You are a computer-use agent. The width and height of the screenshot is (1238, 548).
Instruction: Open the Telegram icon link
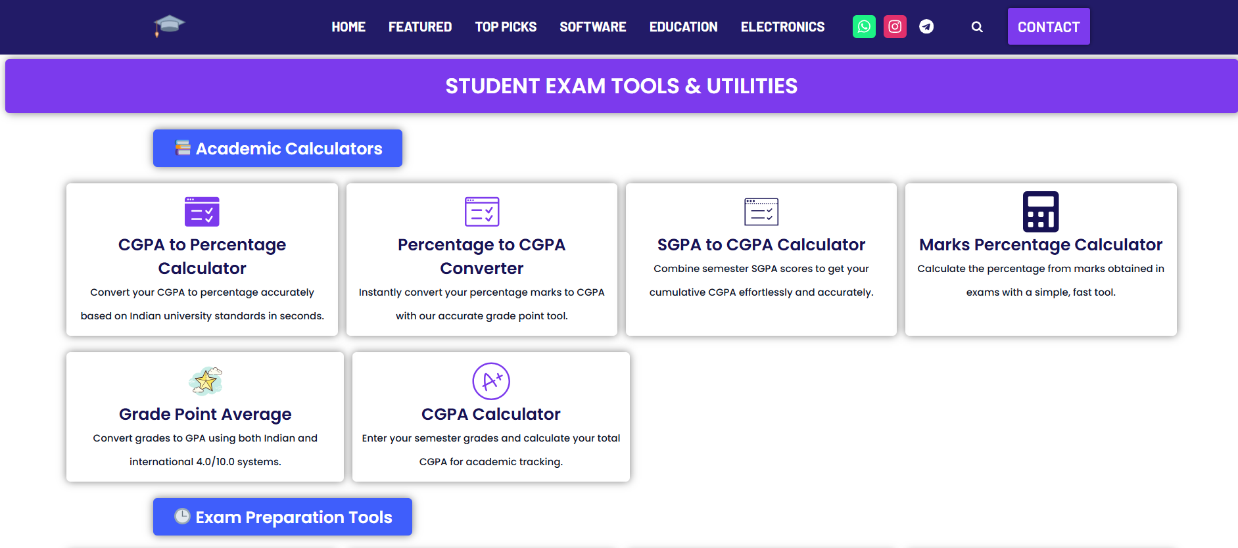tap(926, 27)
